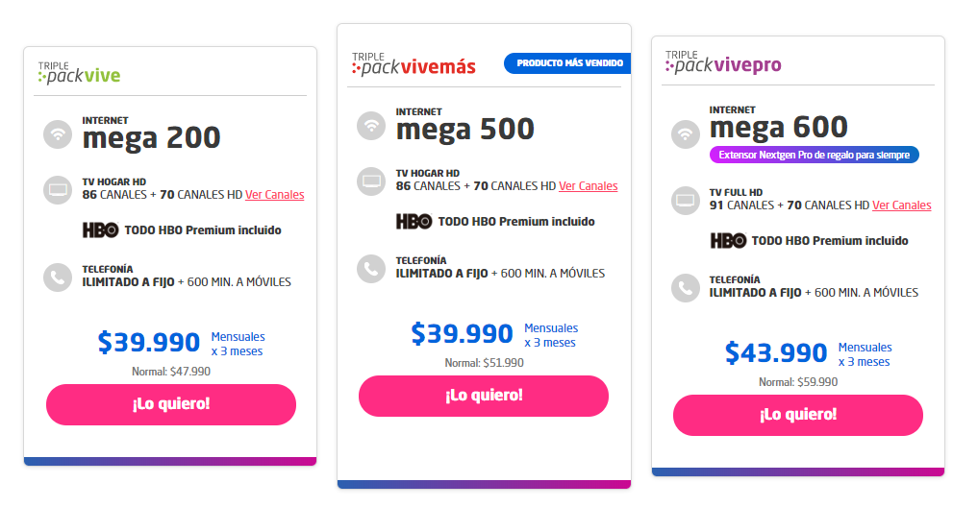Click the phone icon in Pack Vive card
The width and height of the screenshot is (978, 507).
coord(58,278)
